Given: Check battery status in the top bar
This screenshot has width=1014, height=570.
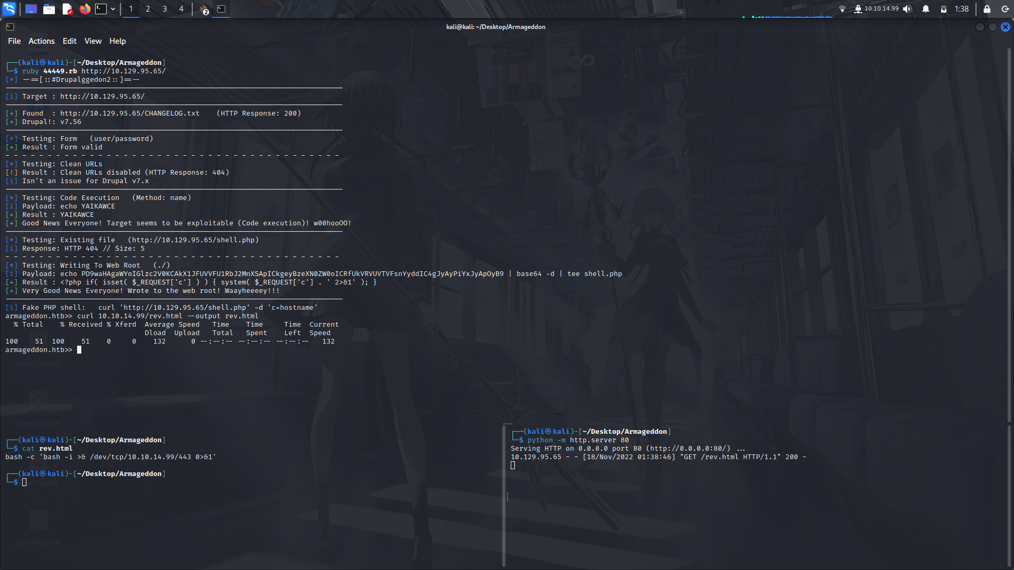Looking at the screenshot, I should 944,9.
